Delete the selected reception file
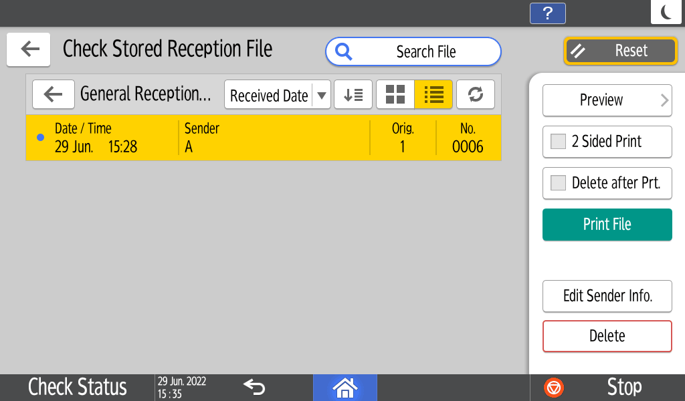This screenshot has height=401, width=685. [x=607, y=336]
